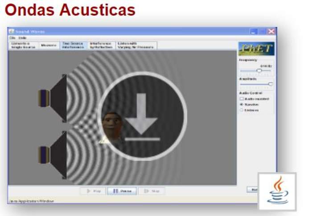
Task: Click the top loudspeaker
Action: (x=53, y=97)
